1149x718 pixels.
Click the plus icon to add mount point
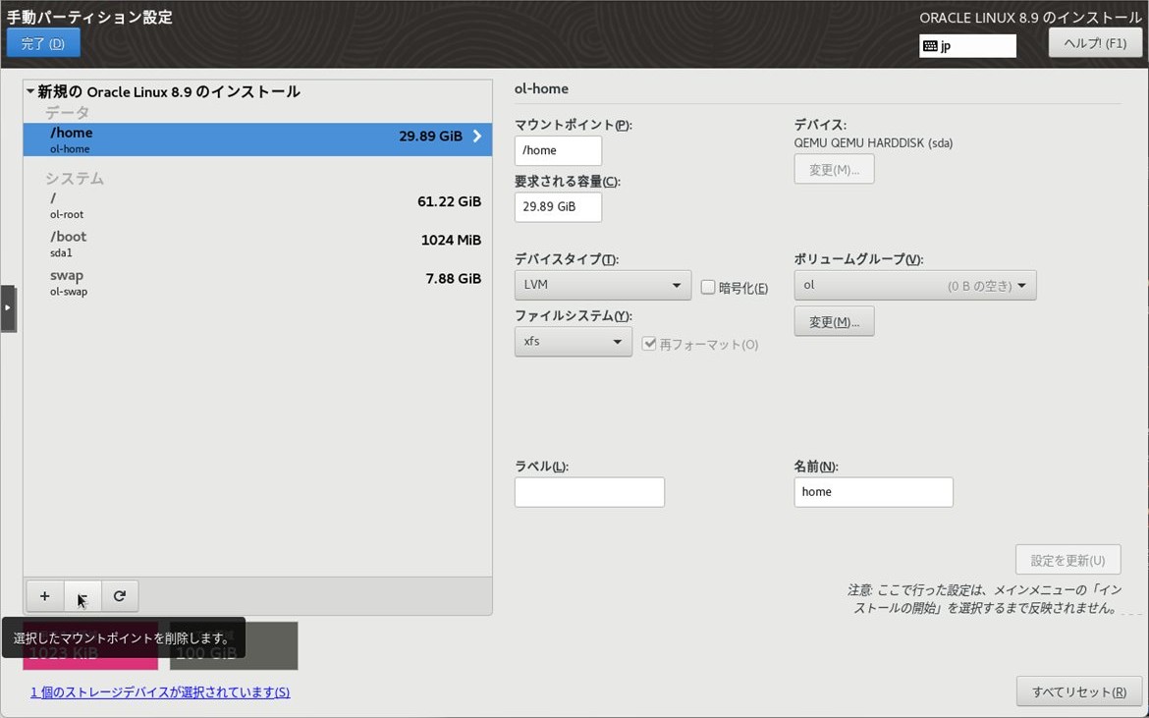point(45,595)
